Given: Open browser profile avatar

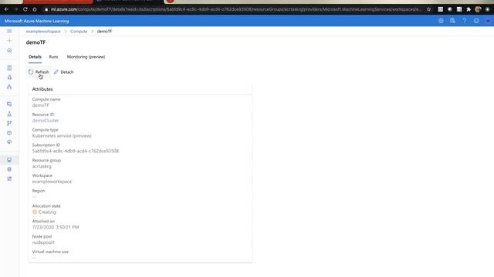Looking at the screenshot, I should 478,9.
